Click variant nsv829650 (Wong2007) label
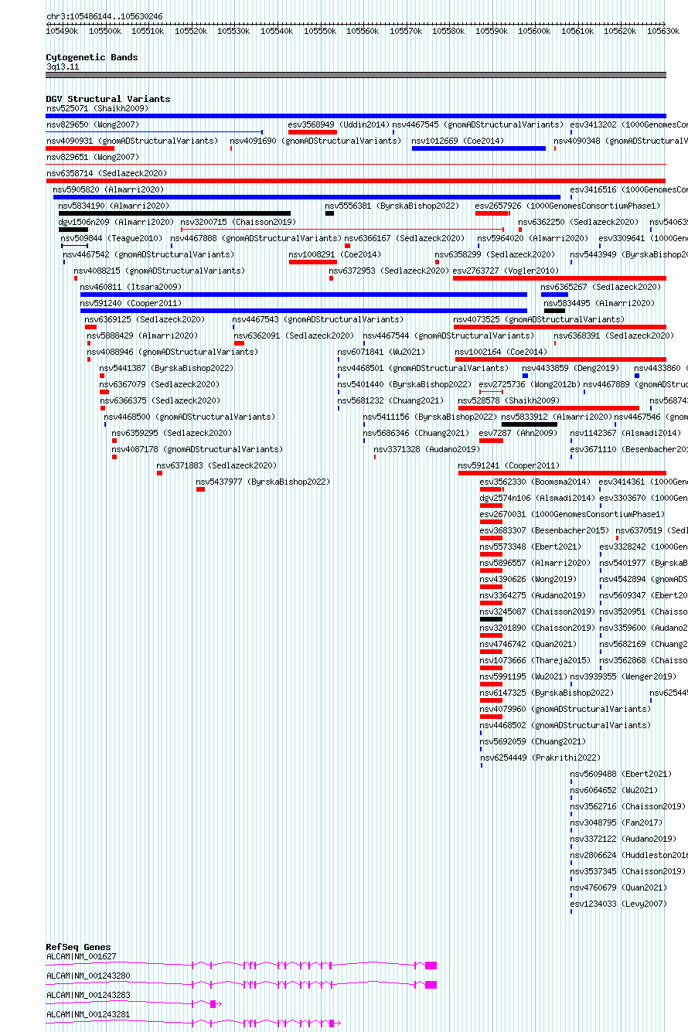The width and height of the screenshot is (688, 1032). pos(93,124)
